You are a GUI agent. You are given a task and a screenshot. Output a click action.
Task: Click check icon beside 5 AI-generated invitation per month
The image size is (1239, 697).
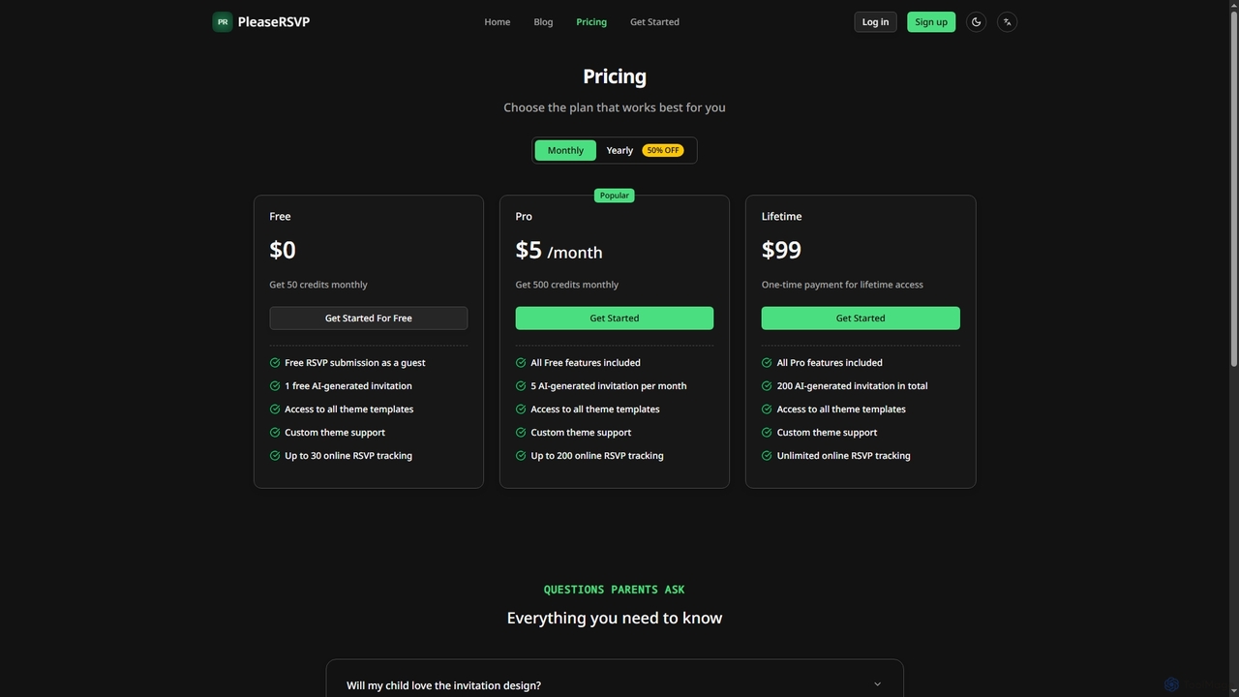pyautogui.click(x=521, y=385)
